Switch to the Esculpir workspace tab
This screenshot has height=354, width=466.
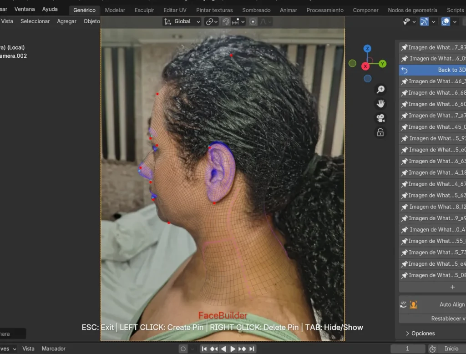[144, 10]
